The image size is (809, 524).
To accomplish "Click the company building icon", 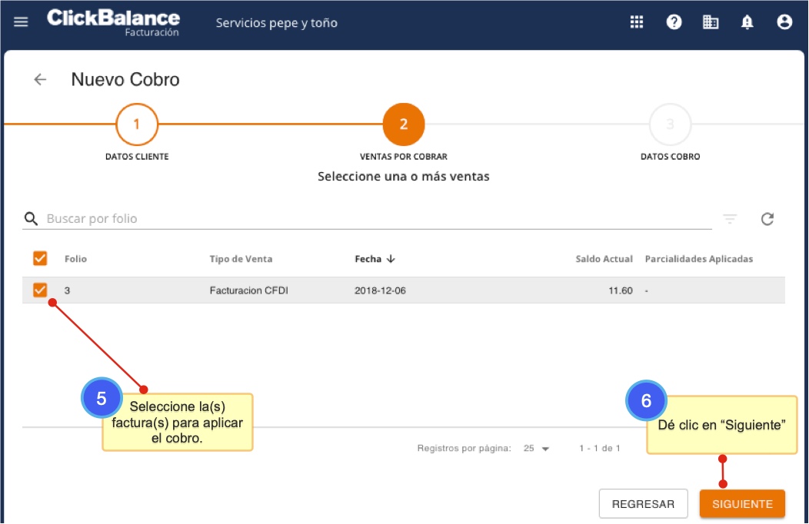I will click(711, 22).
